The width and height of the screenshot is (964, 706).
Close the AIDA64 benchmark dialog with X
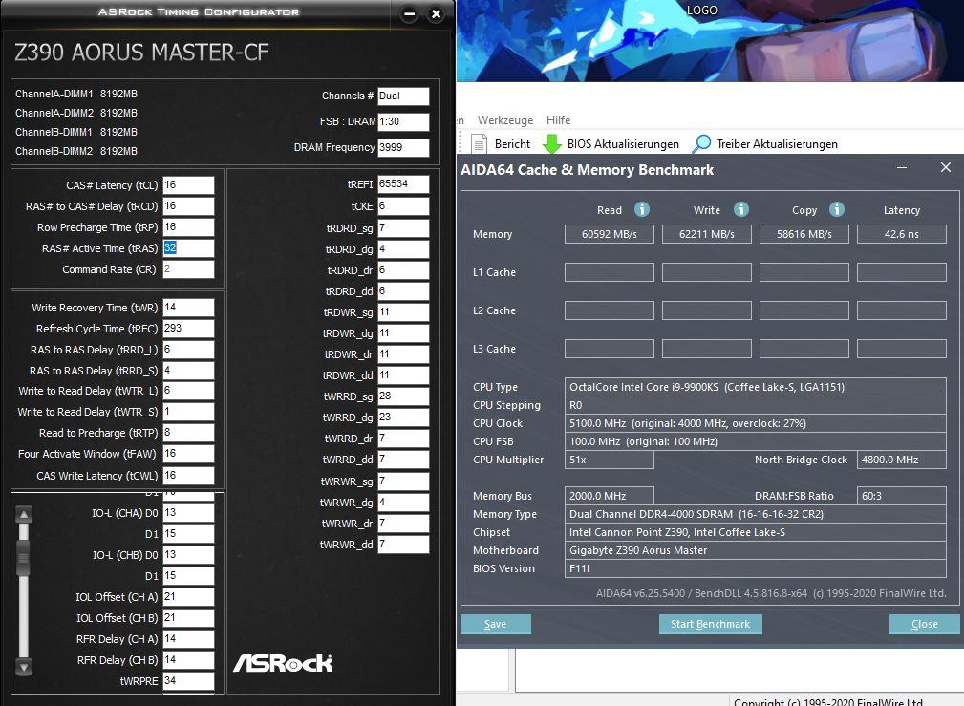point(946,167)
